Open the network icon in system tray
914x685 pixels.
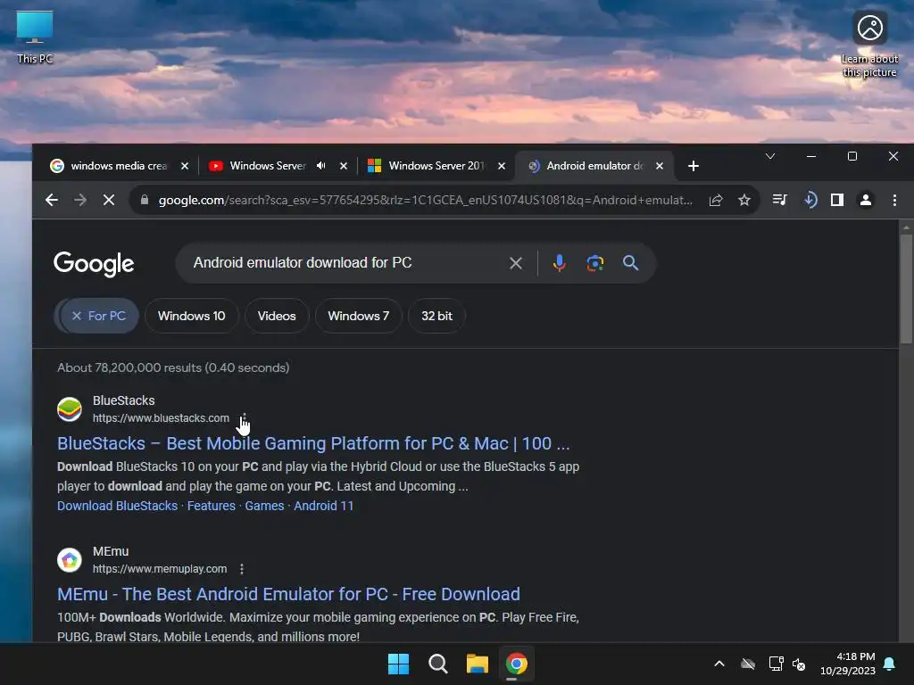click(x=776, y=664)
